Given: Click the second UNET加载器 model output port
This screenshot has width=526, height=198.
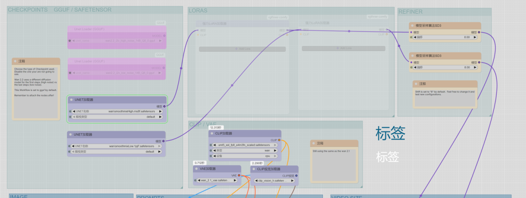Looking at the screenshot, I should (x=165, y=141).
